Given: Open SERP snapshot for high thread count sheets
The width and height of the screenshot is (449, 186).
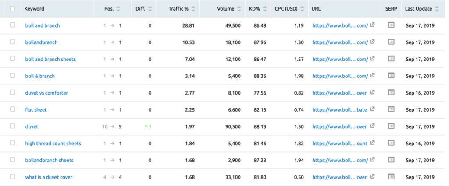Looking at the screenshot, I should (391, 143).
